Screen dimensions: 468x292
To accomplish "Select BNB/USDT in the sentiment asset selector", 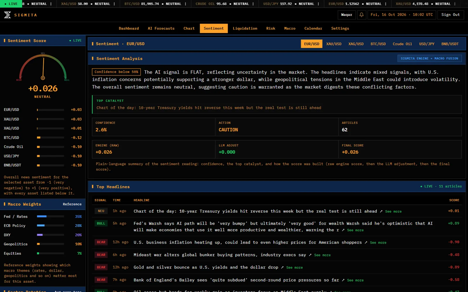I will (x=450, y=44).
